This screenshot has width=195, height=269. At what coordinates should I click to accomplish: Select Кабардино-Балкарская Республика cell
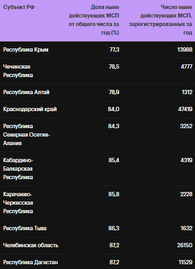click(x=18, y=169)
